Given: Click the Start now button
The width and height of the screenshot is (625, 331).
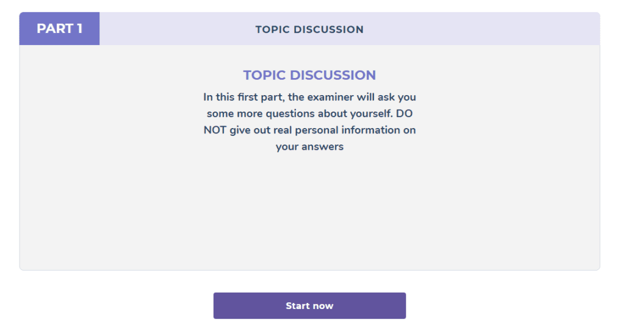Looking at the screenshot, I should (x=309, y=305).
